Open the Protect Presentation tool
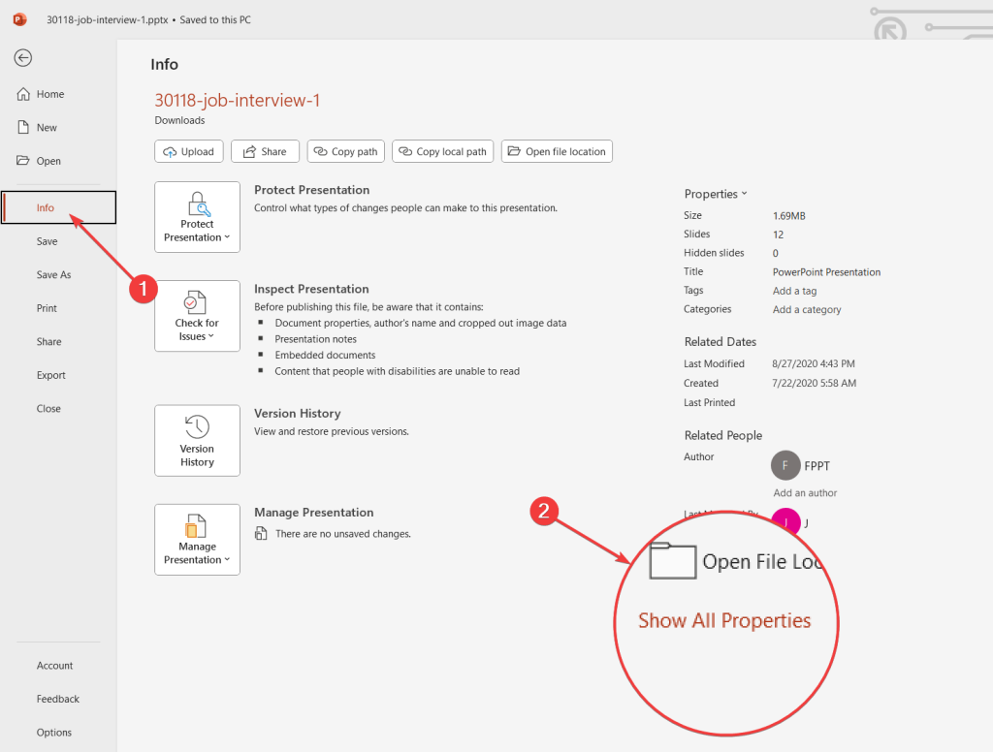The image size is (993, 752). [x=197, y=217]
